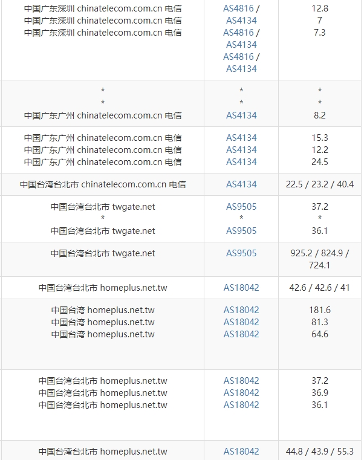364x460 pixels.
Task: Open AS9505 link beside twgate latency 36.1
Action: pyautogui.click(x=241, y=230)
